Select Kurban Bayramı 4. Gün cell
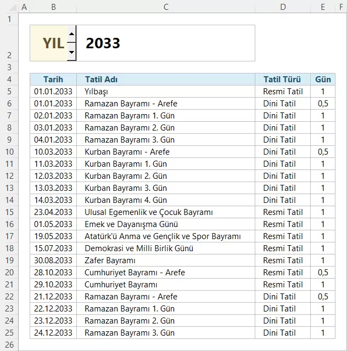 166,200
